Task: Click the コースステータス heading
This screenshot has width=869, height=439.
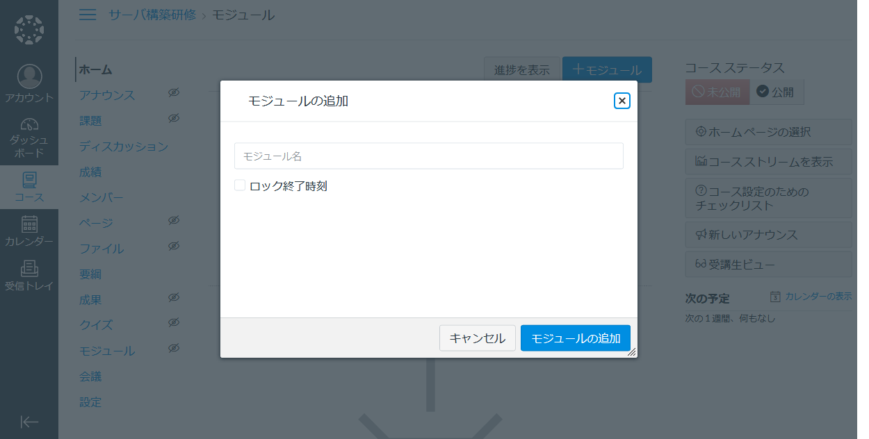Action: (x=735, y=67)
